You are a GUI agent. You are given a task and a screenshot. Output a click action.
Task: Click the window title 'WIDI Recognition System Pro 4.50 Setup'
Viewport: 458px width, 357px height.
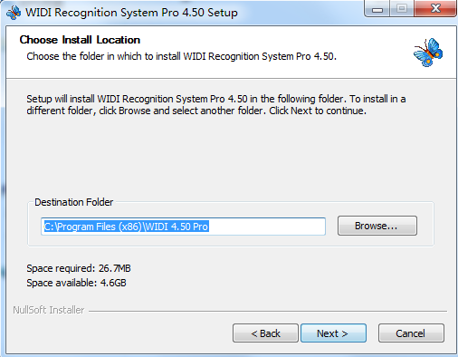131,13
